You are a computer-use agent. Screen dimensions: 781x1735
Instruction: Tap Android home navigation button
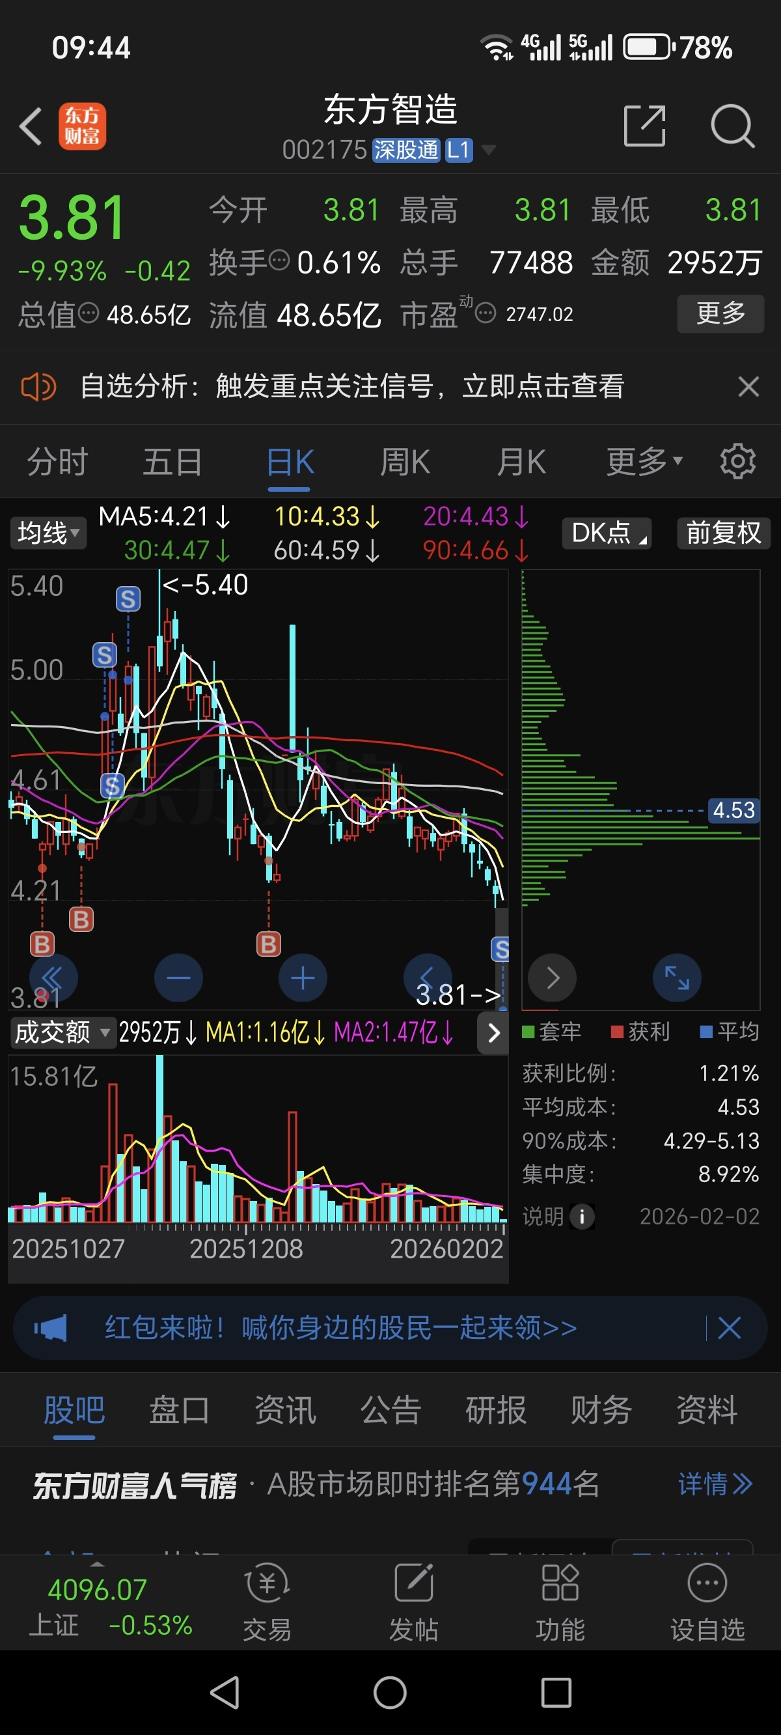tap(390, 1693)
